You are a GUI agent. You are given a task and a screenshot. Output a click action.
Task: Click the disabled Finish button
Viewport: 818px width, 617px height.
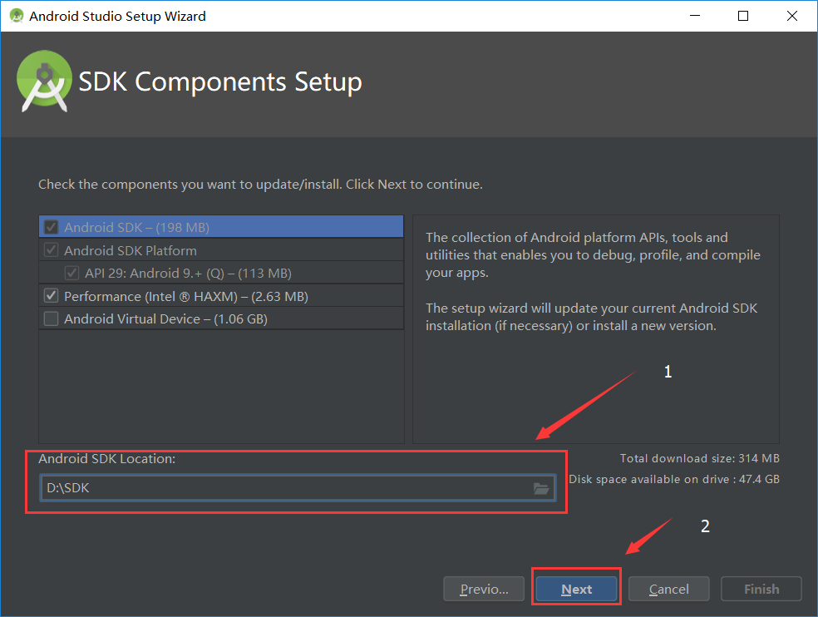click(x=761, y=589)
